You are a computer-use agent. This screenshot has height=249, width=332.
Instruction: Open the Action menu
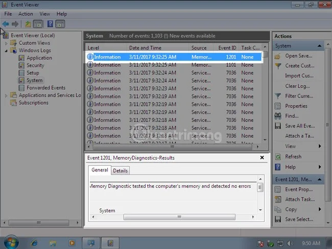click(x=26, y=14)
